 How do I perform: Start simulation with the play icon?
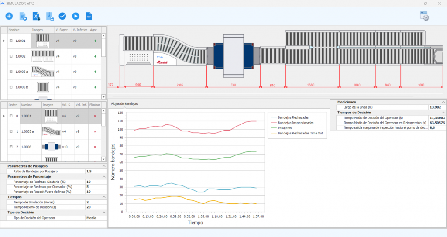point(76,16)
